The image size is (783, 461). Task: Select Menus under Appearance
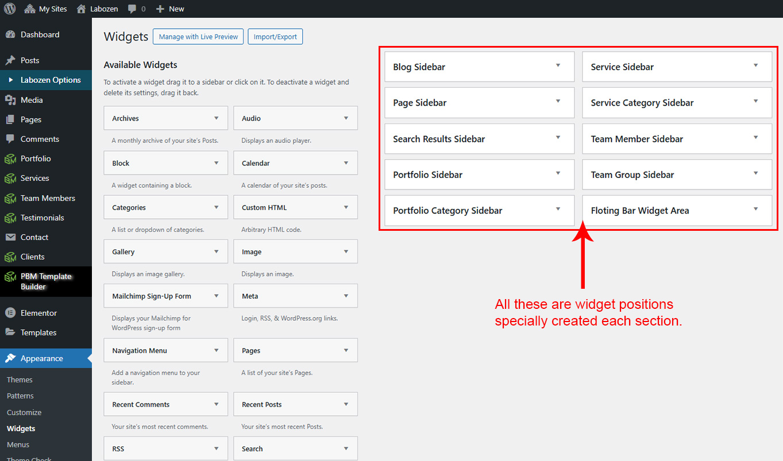(18, 444)
